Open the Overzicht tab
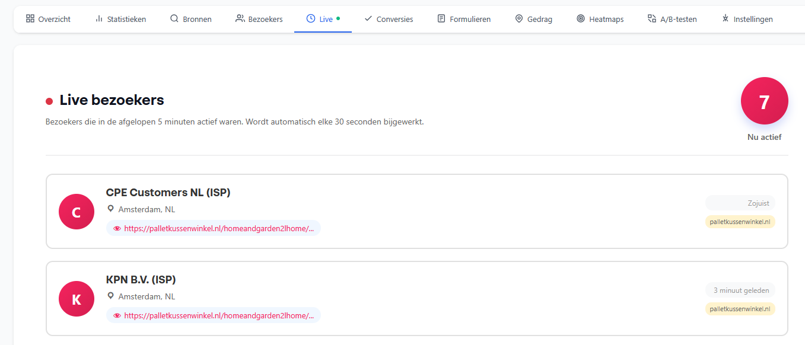 (x=48, y=19)
